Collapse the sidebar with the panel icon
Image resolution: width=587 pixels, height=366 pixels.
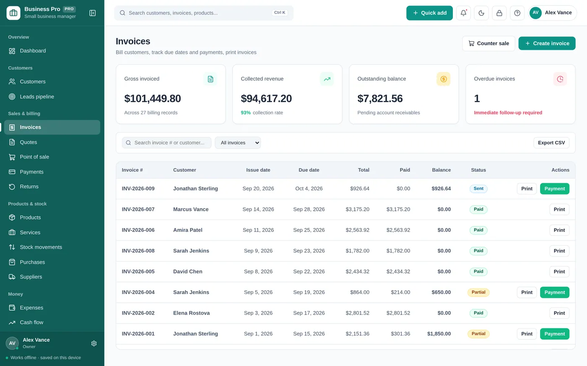(x=93, y=13)
